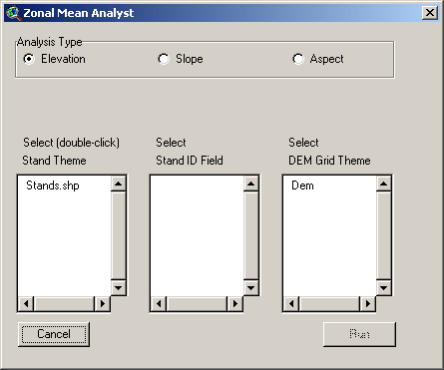Click the right arrow under Stand Theme list
Screen dimensions: 444x370
pos(103,303)
